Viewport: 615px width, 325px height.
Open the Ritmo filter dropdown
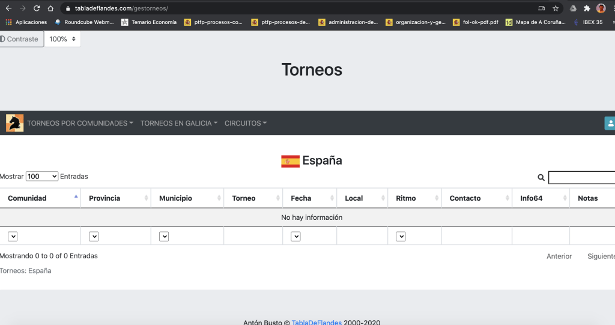point(401,237)
